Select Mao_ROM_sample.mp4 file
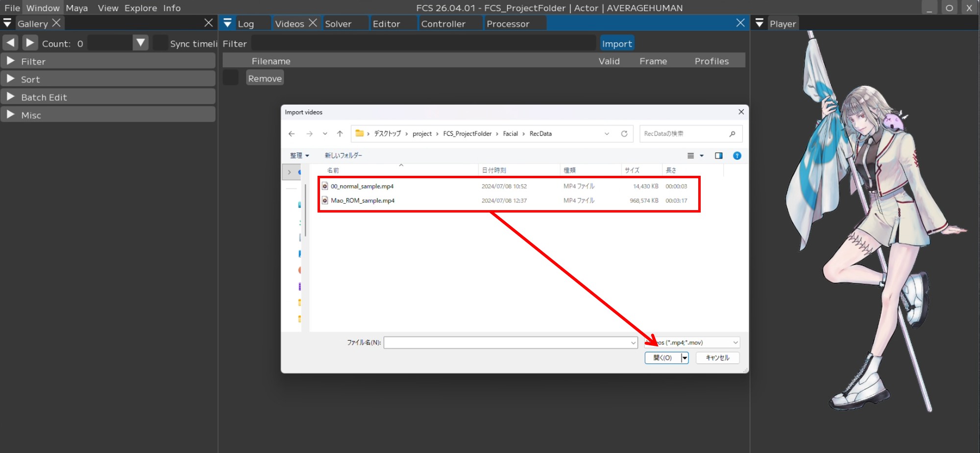Screen dimensions: 980x453 (363, 200)
